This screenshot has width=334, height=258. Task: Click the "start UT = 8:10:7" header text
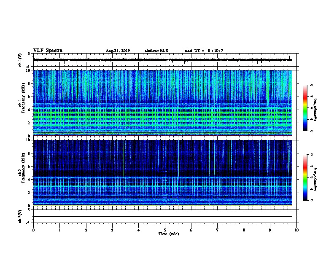tap(204, 51)
